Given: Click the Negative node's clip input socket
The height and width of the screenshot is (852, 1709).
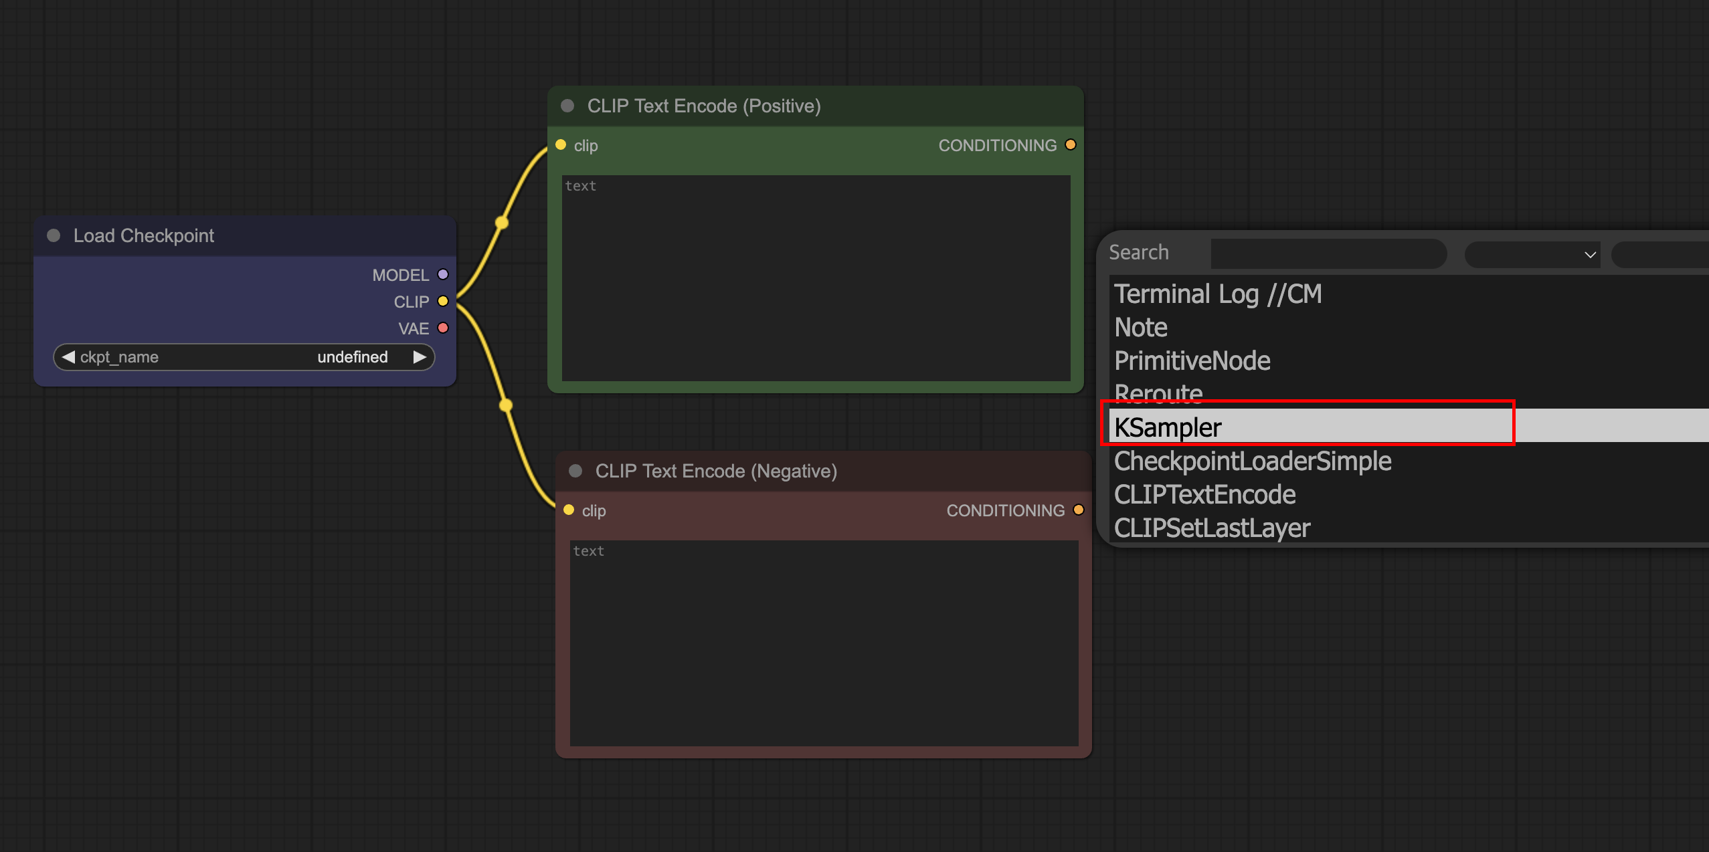Looking at the screenshot, I should point(569,510).
